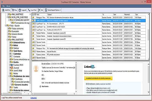
Task: Toggle the Sent Items checkbox
Action: (x=10, y=51)
